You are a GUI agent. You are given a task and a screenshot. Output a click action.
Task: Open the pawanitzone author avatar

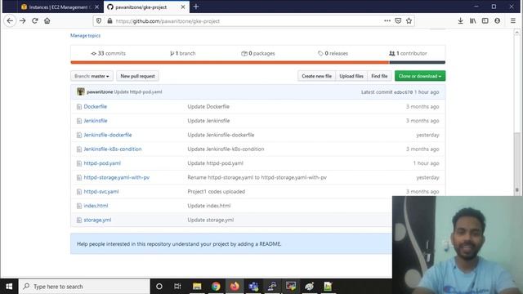(x=81, y=91)
